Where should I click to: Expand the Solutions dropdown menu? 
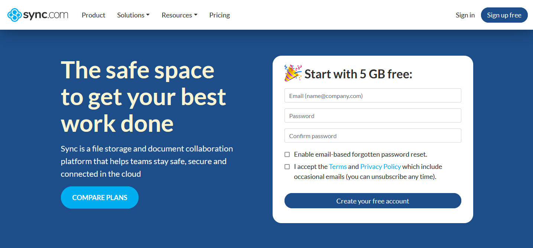point(133,15)
